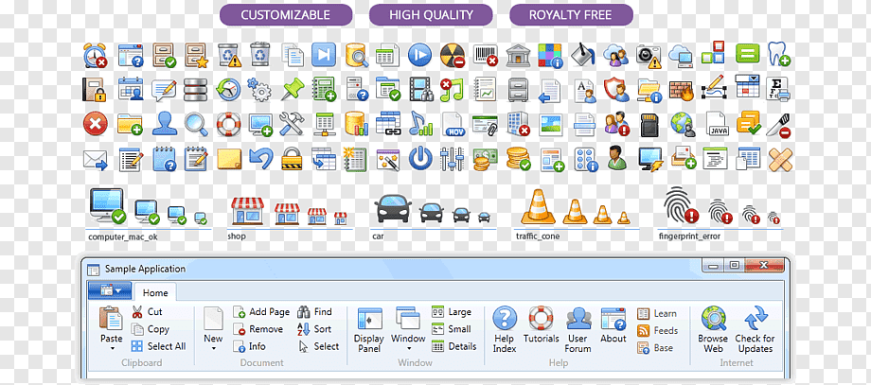This screenshot has height=385, width=871.
Task: Open the New document dropdown arrow
Action: point(213,348)
